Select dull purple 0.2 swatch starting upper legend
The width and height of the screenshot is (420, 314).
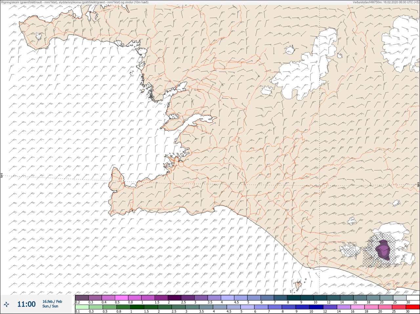coord(82,298)
